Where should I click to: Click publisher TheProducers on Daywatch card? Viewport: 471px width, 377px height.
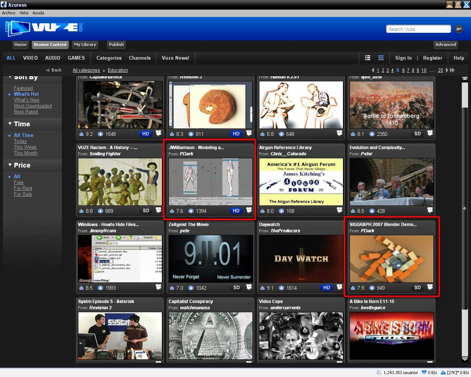click(x=285, y=231)
